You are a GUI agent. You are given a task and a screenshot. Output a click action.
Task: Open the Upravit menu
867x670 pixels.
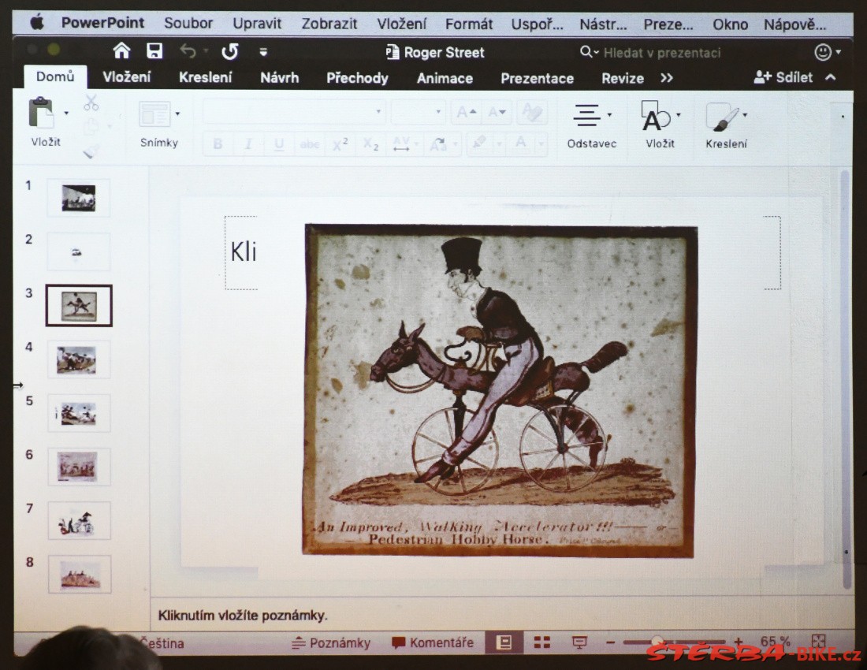click(x=257, y=23)
